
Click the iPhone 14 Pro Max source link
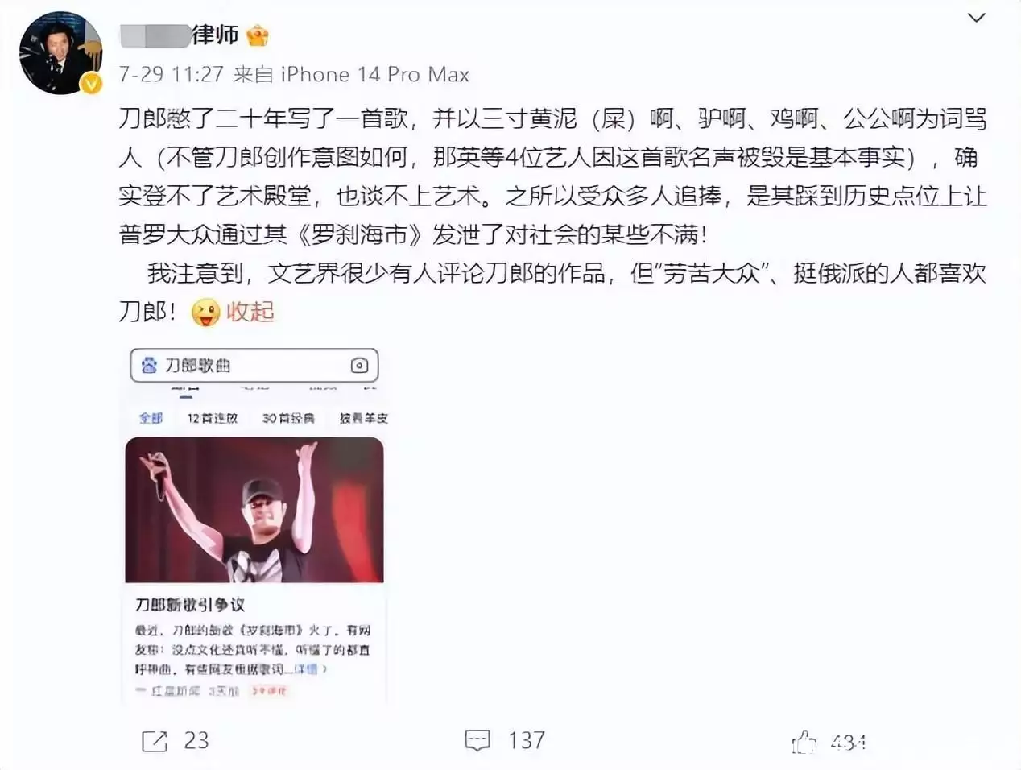374,75
